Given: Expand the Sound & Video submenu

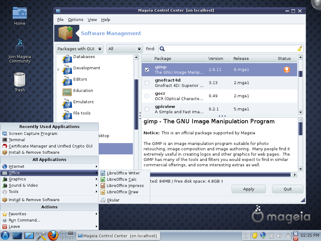Looking at the screenshot, I should pyautogui.click(x=49, y=185).
